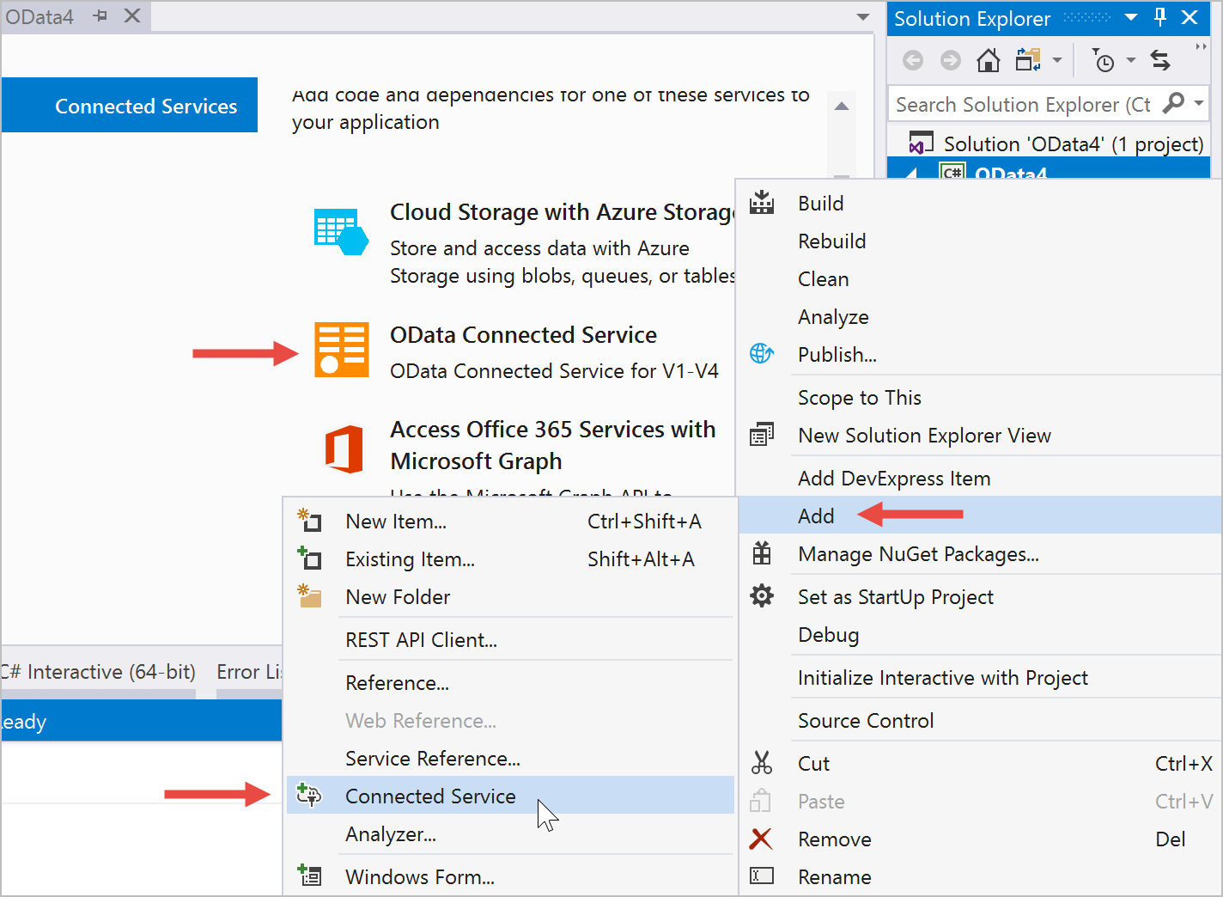Open the active documents dropdown arrow
Viewport: 1223px width, 897px height.
pyautogui.click(x=862, y=17)
